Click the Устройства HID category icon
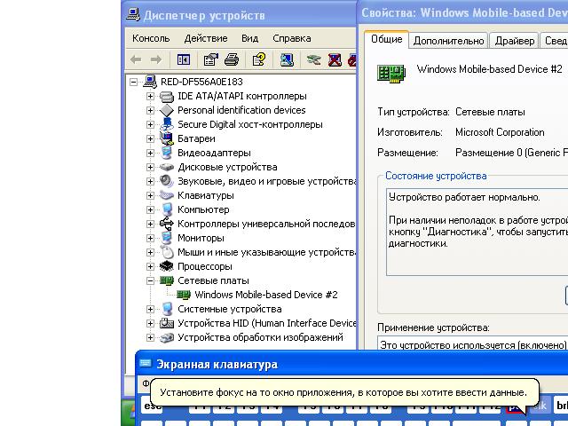 tap(167, 323)
